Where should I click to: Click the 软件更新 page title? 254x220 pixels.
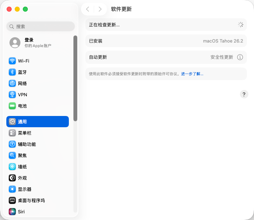pos(121,9)
